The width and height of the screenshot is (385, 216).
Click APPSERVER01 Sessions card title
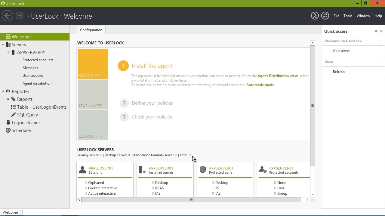click(101, 168)
